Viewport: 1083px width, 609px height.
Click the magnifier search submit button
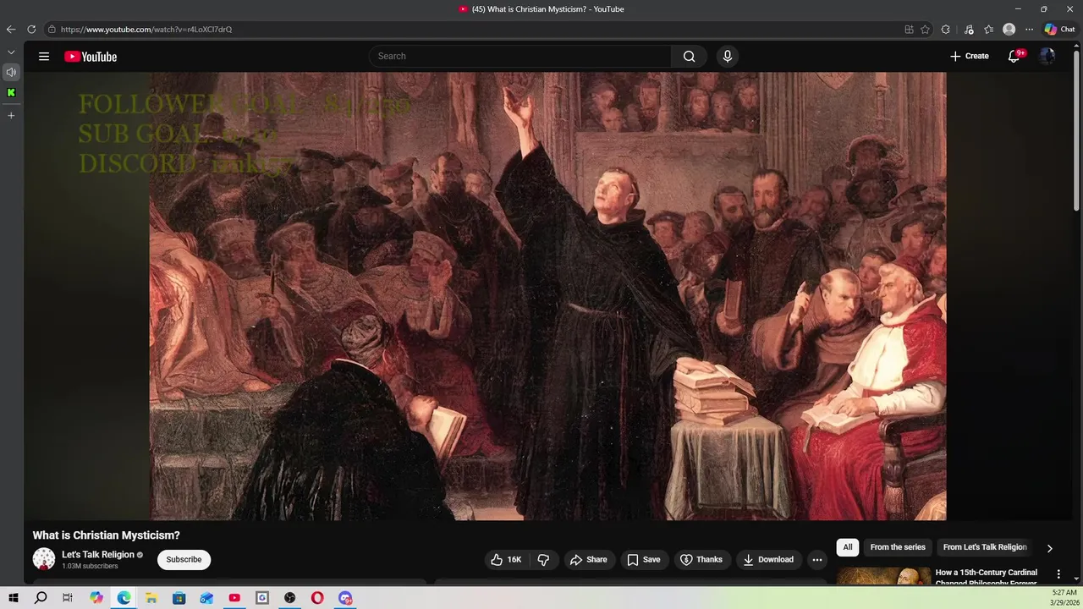tap(690, 57)
